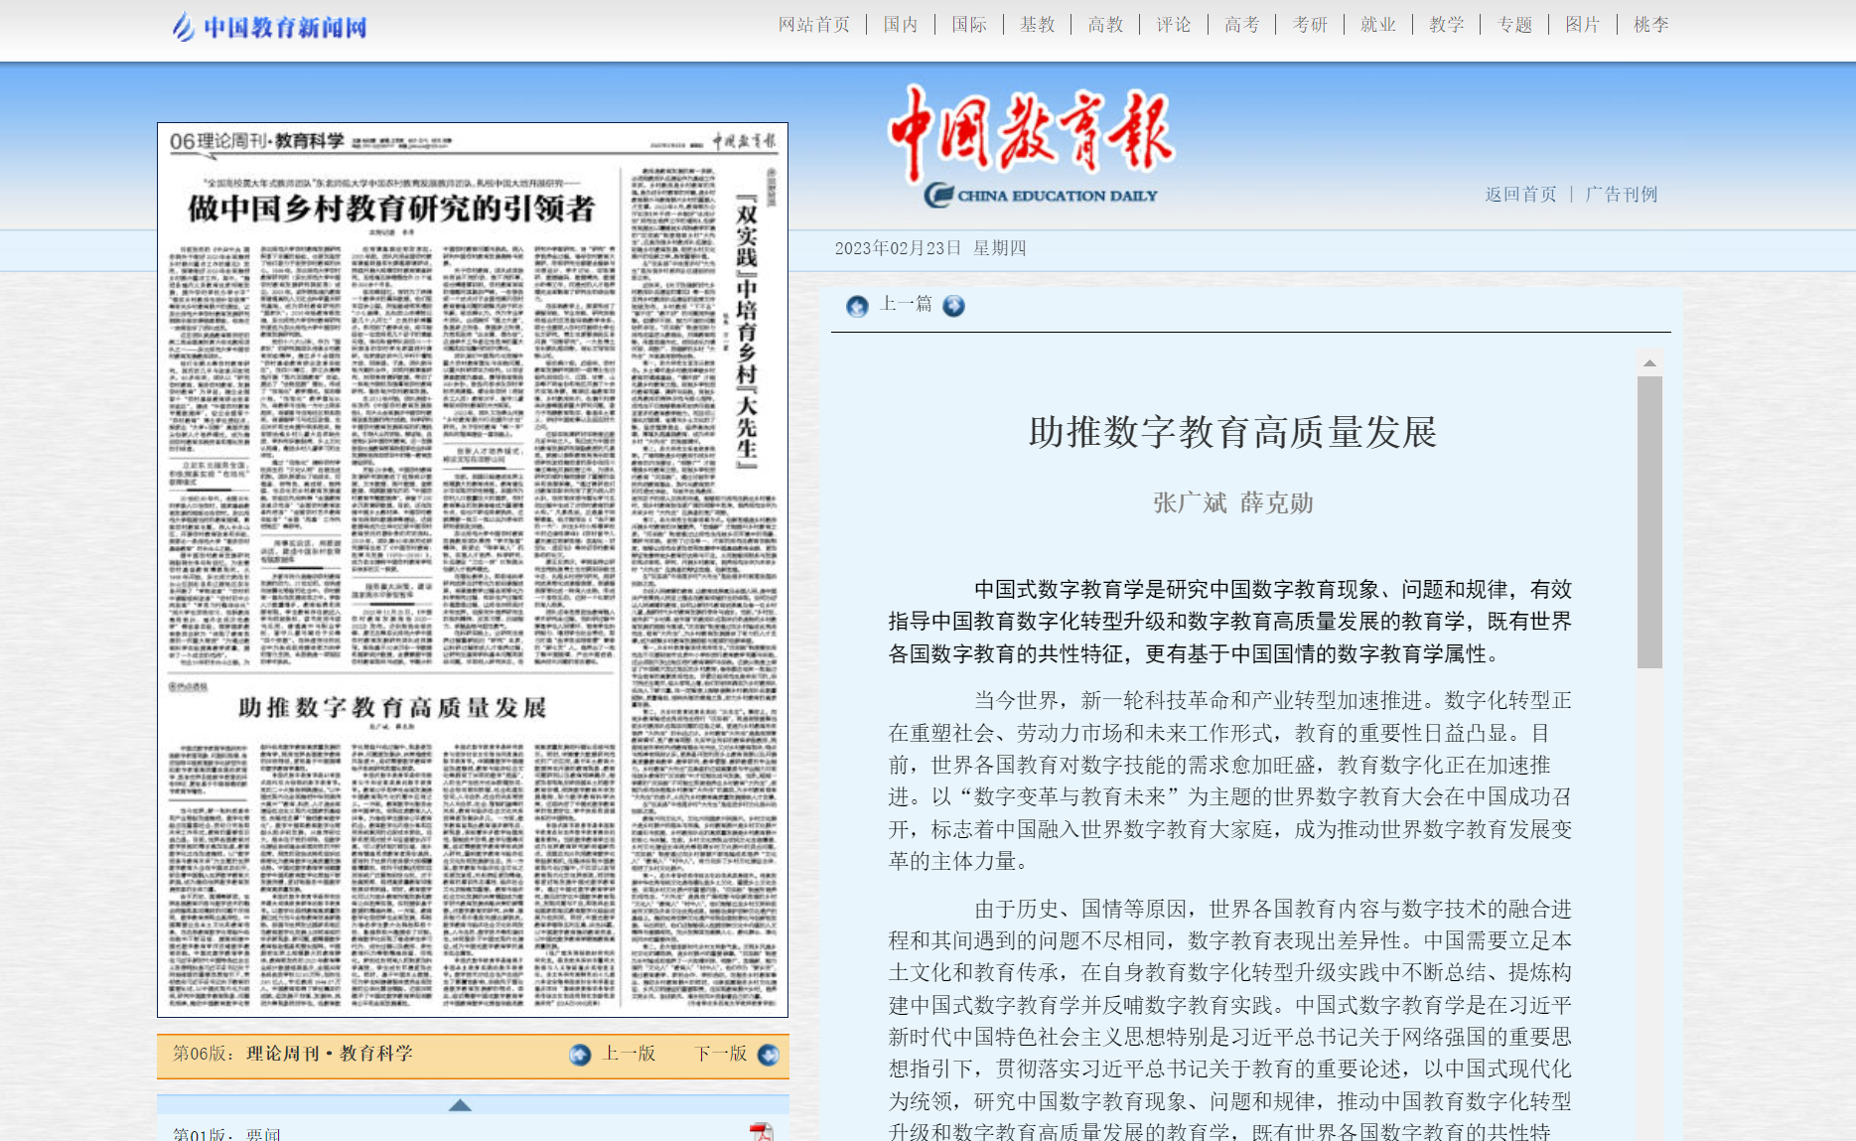Image resolution: width=1856 pixels, height=1141 pixels.
Task: Open the 高考 section
Action: (1242, 25)
